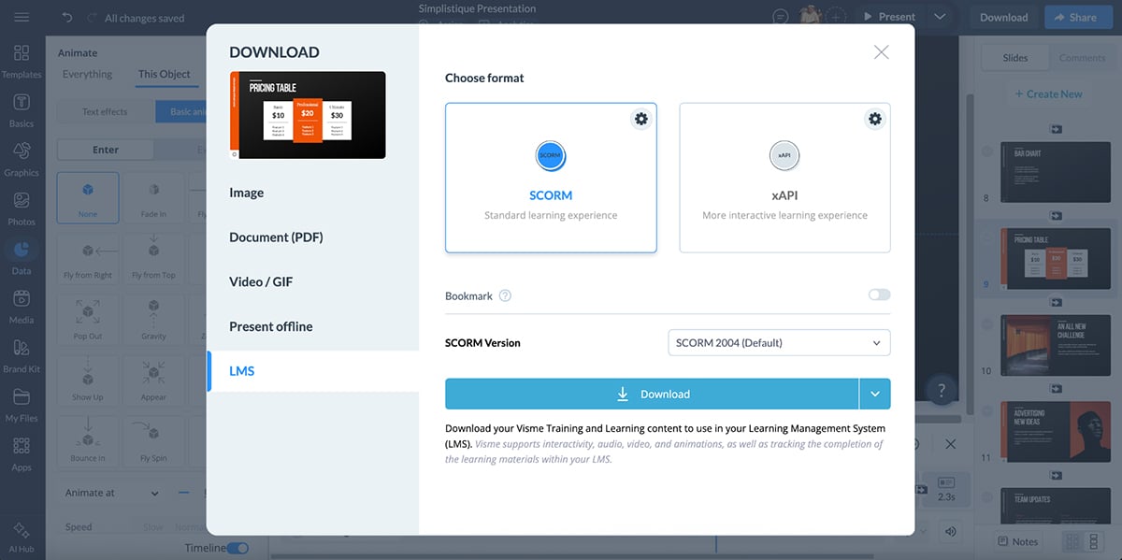Open xAPI format settings gear

874,119
